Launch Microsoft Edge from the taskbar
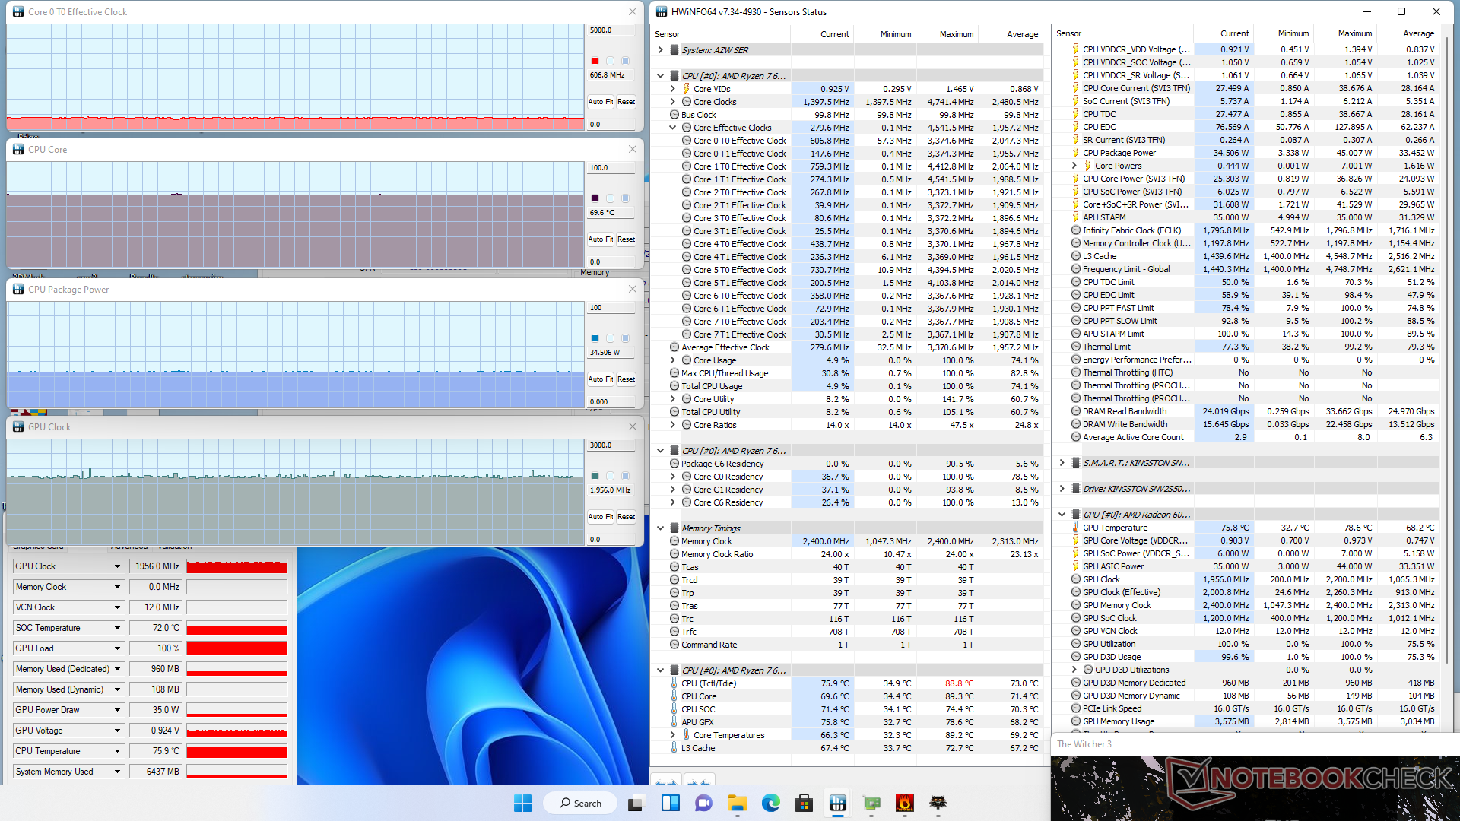Screen dimensions: 1460x821 770,803
